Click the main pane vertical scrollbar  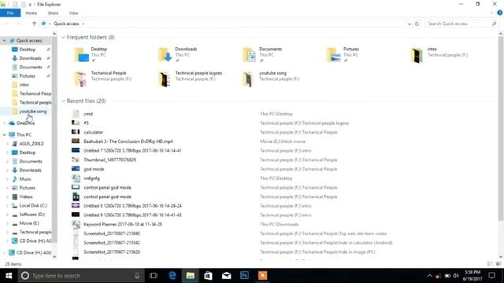[x=501, y=128]
